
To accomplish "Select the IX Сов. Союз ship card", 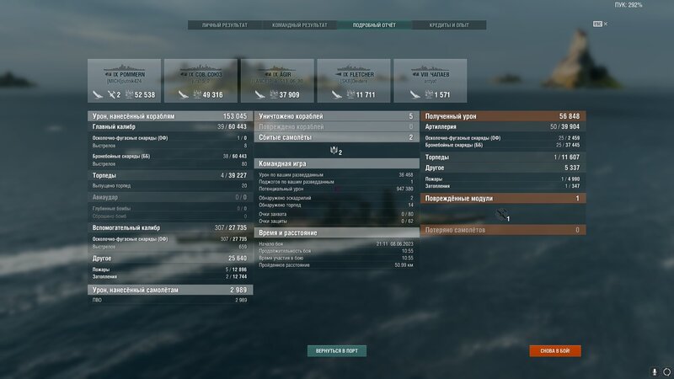I will tap(201, 81).
